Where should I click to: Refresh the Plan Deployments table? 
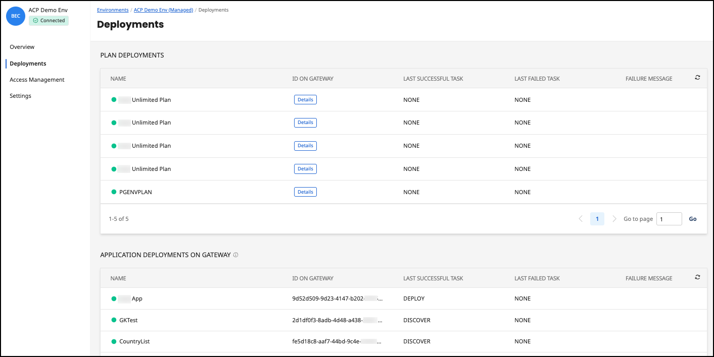coord(697,78)
